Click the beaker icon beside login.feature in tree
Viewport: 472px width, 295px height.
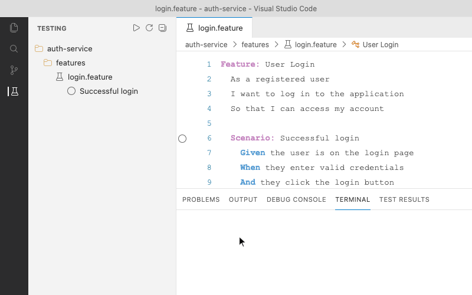[60, 77]
